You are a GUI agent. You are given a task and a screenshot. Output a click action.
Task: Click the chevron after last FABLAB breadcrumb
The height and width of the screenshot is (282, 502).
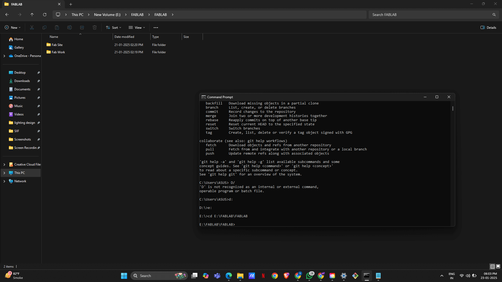[173, 15]
